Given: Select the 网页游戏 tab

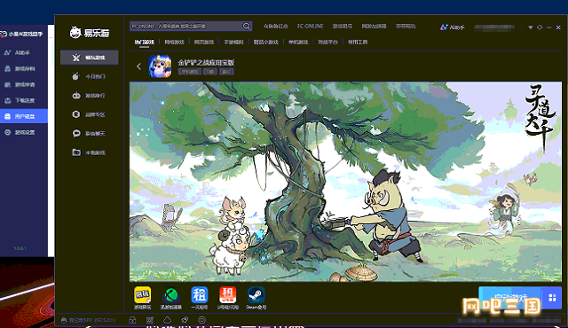Looking at the screenshot, I should (x=204, y=42).
